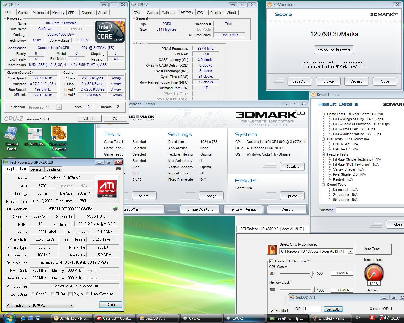Screen dimensions: 404x323
Task: Click the Comment field in Result Details
Action: 370,210
